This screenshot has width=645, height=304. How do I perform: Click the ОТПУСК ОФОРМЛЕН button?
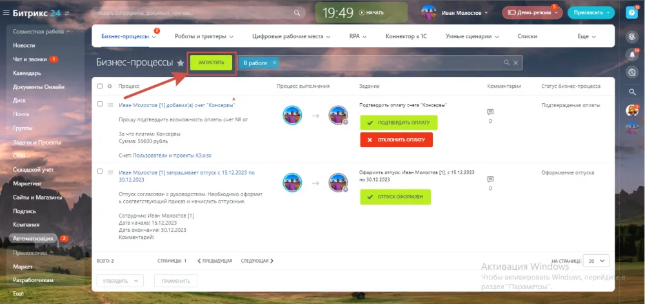[x=395, y=197]
